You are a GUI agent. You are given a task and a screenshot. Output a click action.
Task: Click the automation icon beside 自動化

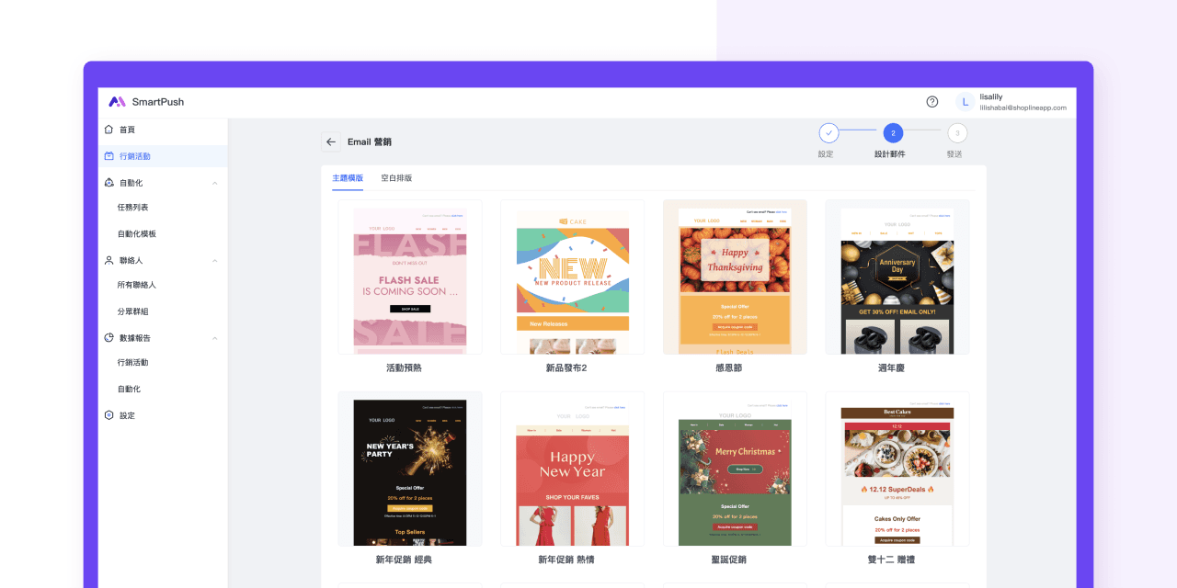pos(109,183)
